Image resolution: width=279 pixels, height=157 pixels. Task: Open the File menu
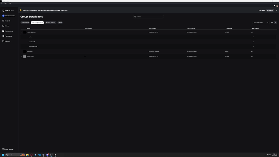[2, 3]
